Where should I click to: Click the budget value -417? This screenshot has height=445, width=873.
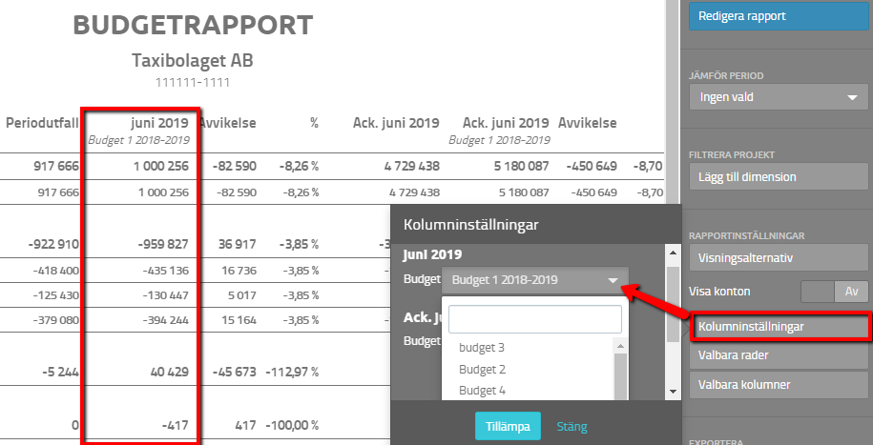[x=176, y=426]
